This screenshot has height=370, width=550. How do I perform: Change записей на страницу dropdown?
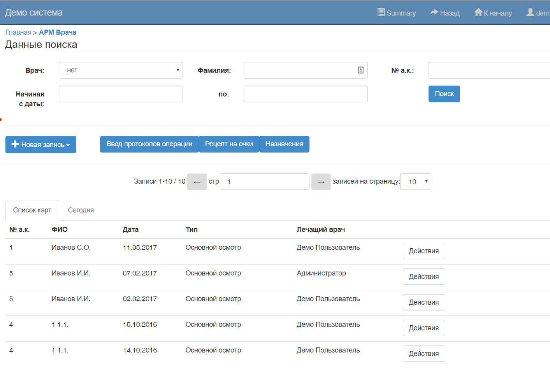pos(415,182)
